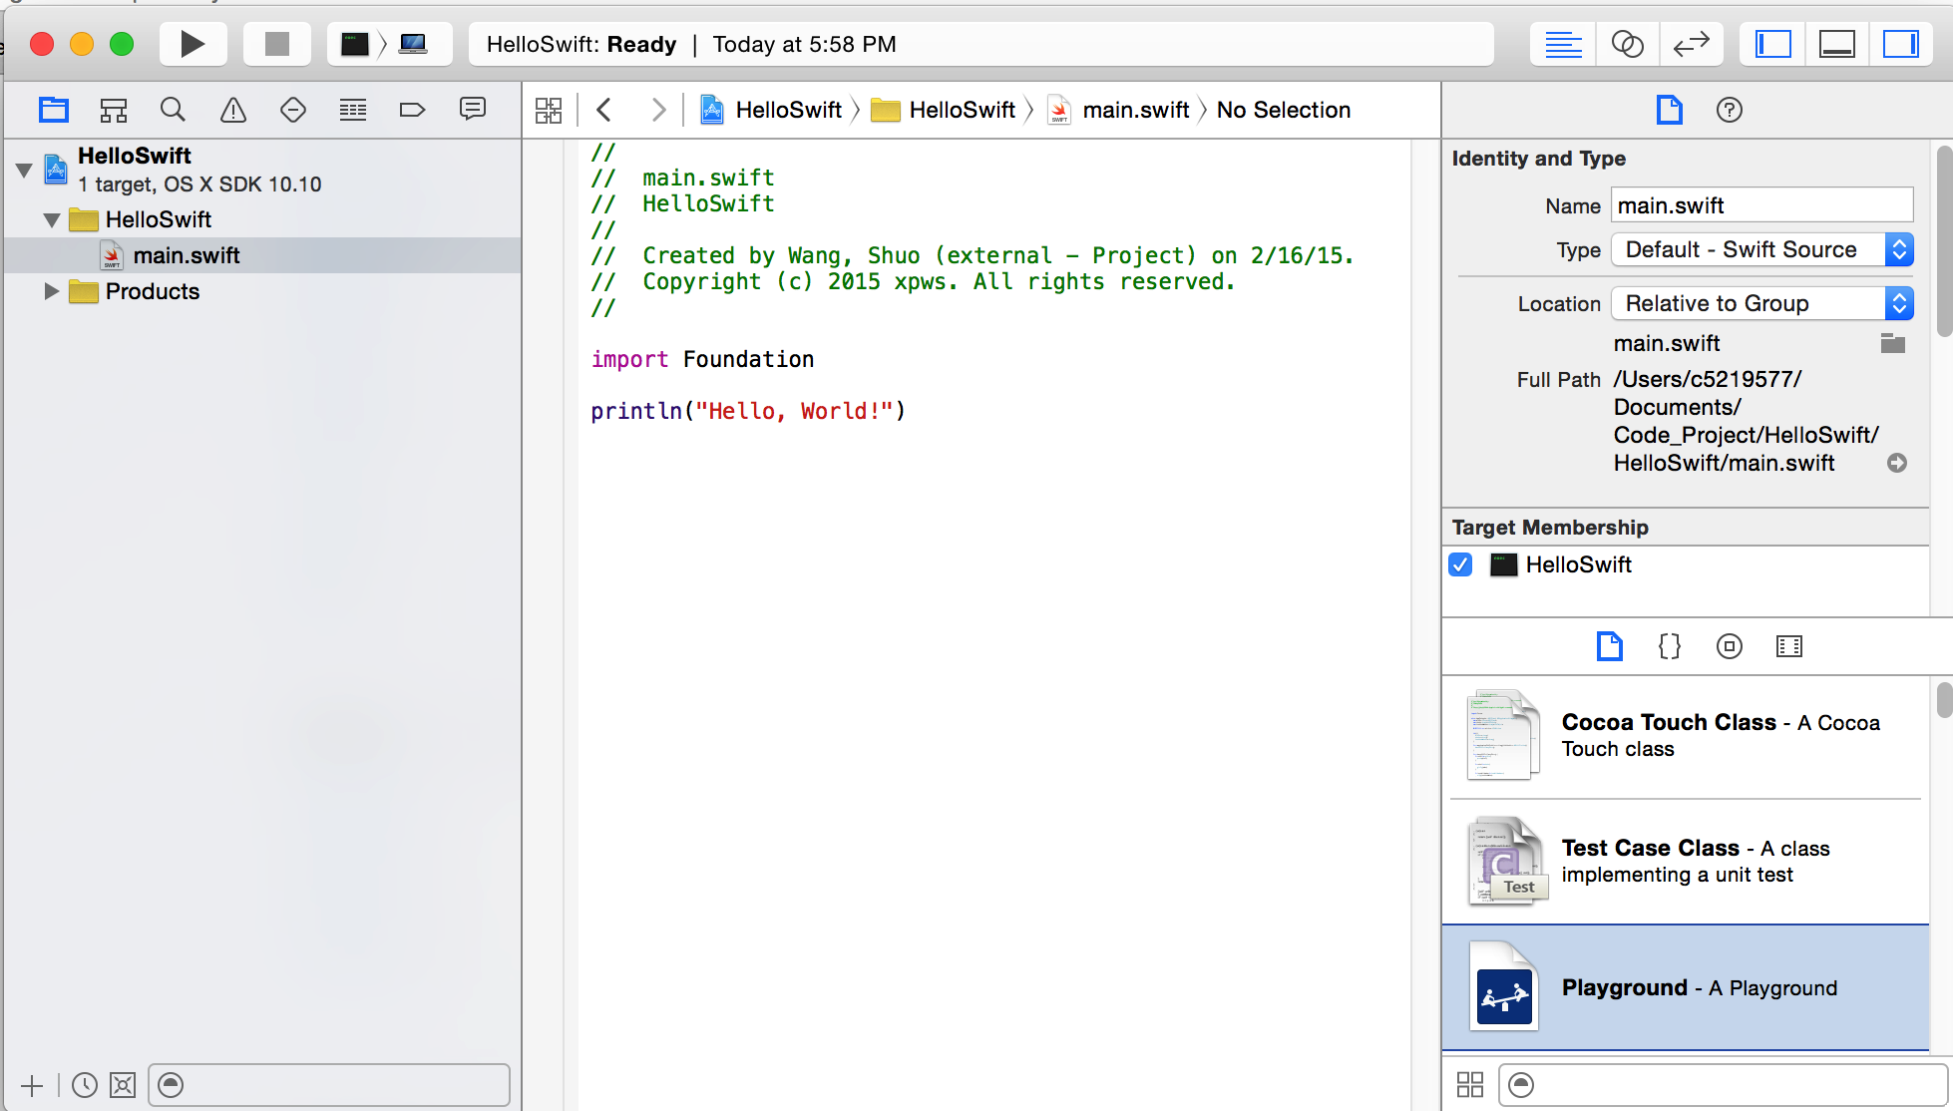The image size is (1953, 1111).
Task: Click the println Hello World line
Action: (x=748, y=411)
